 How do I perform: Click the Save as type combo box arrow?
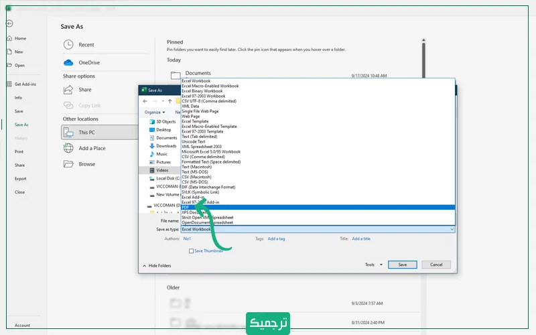pos(452,229)
